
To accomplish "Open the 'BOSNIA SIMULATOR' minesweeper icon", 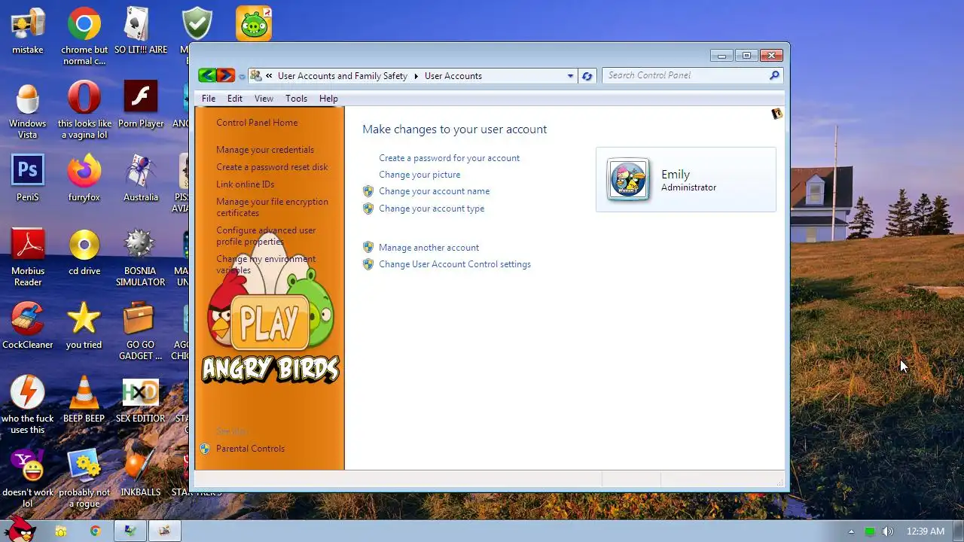I will click(140, 257).
